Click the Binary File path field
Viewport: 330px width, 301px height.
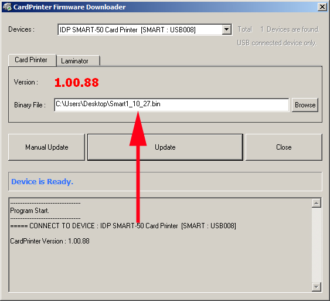(172, 104)
